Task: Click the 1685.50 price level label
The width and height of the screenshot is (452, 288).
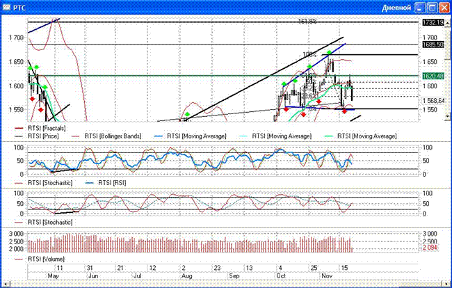Action: click(433, 45)
